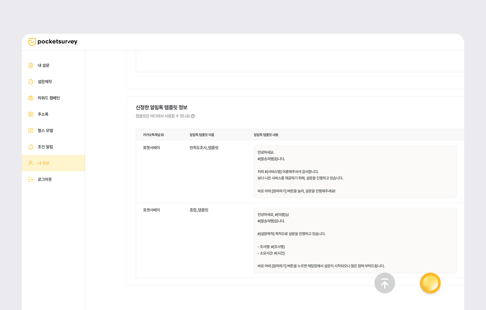Click 포켓서베이 in the 만족도조사_템플릿 row
Viewport: 486px width, 310px height.
(151, 148)
